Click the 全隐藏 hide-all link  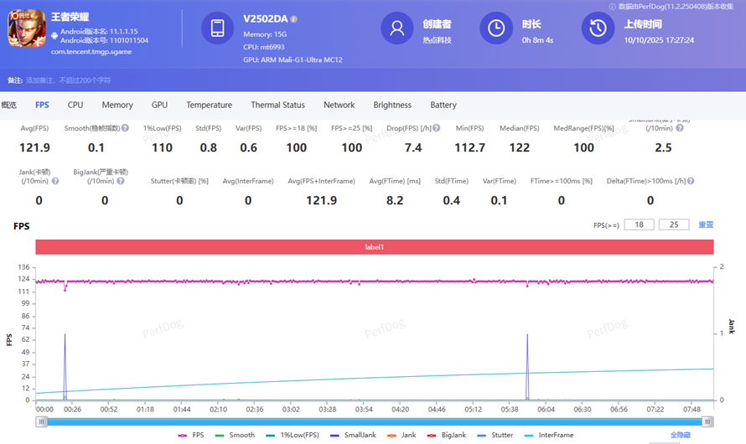pyautogui.click(x=681, y=436)
